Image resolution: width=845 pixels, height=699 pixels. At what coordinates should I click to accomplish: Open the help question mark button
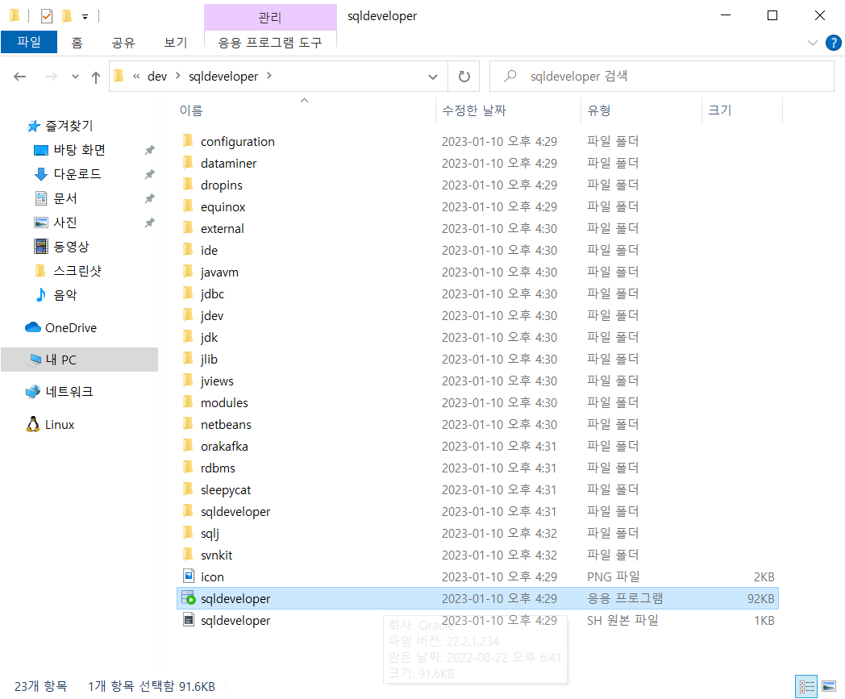click(x=834, y=43)
